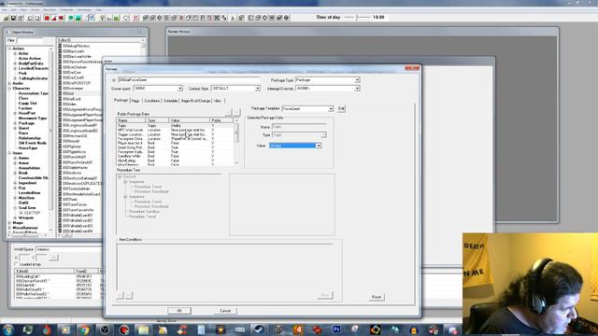Click the Value column header
This screenshot has height=336, width=598.
(190, 120)
